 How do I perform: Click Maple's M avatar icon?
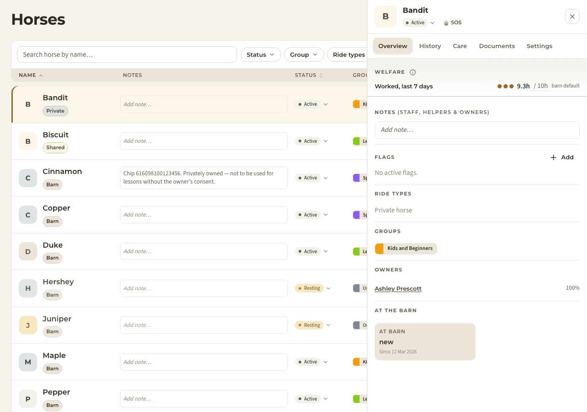[x=28, y=362]
